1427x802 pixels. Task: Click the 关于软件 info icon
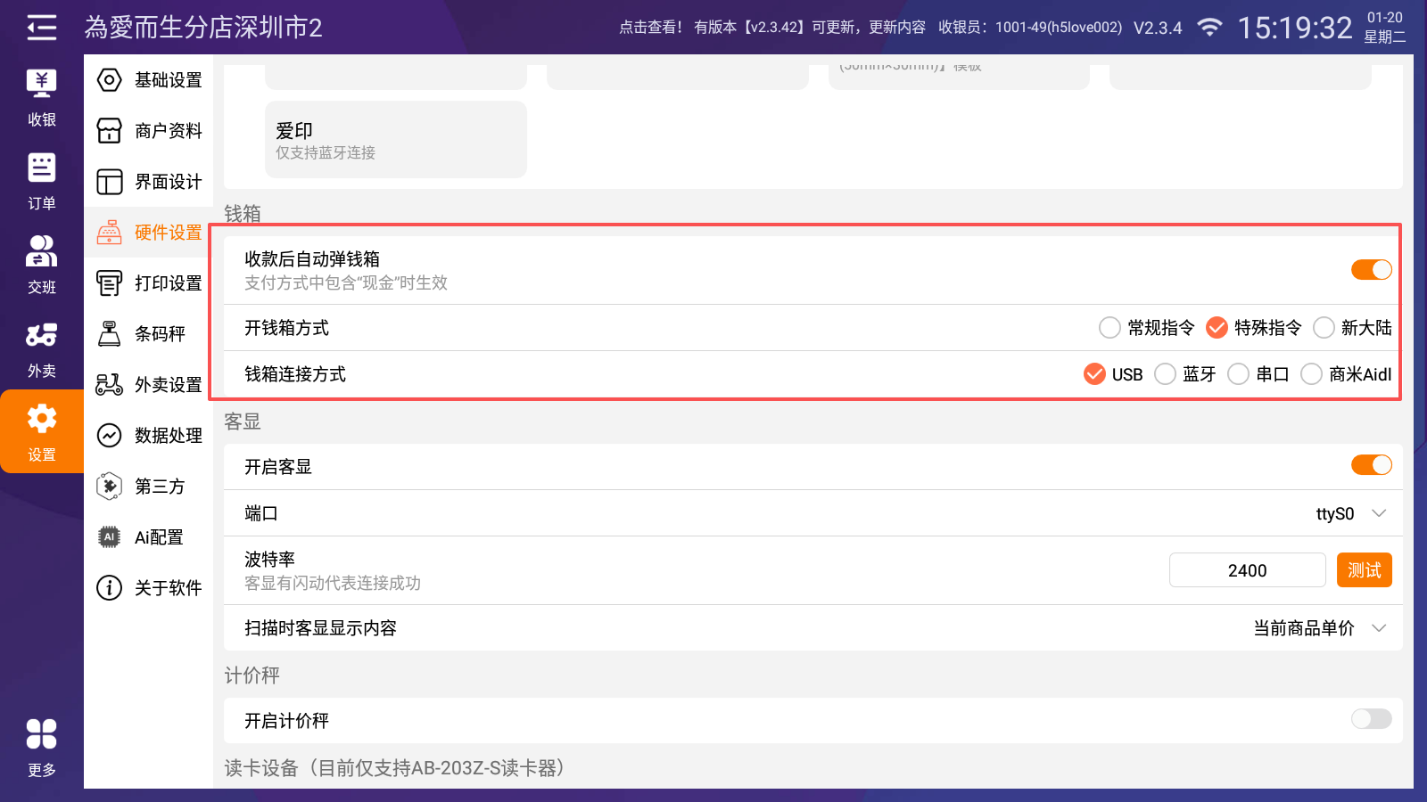(109, 588)
